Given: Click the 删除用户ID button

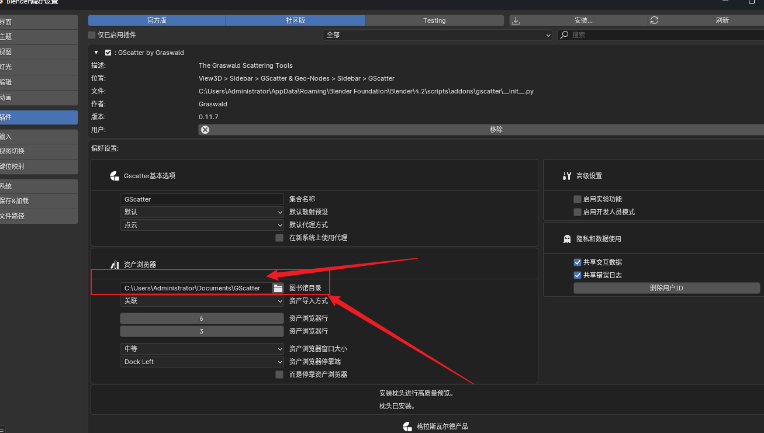Looking at the screenshot, I should [666, 288].
